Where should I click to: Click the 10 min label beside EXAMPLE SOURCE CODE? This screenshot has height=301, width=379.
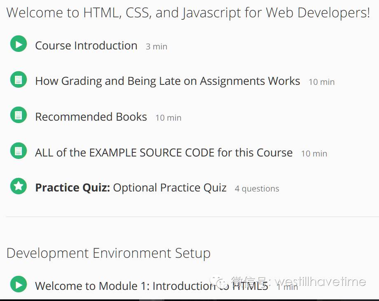[x=314, y=154]
